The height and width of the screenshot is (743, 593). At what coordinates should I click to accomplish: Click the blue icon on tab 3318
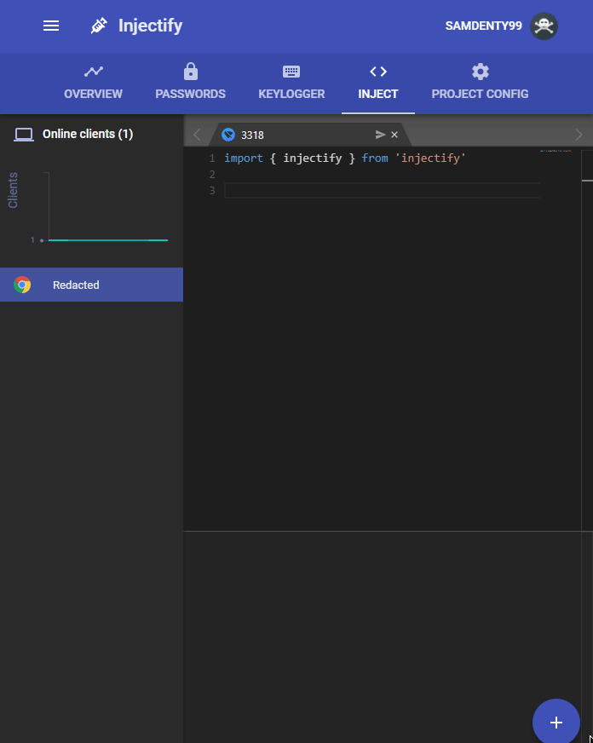(x=228, y=135)
